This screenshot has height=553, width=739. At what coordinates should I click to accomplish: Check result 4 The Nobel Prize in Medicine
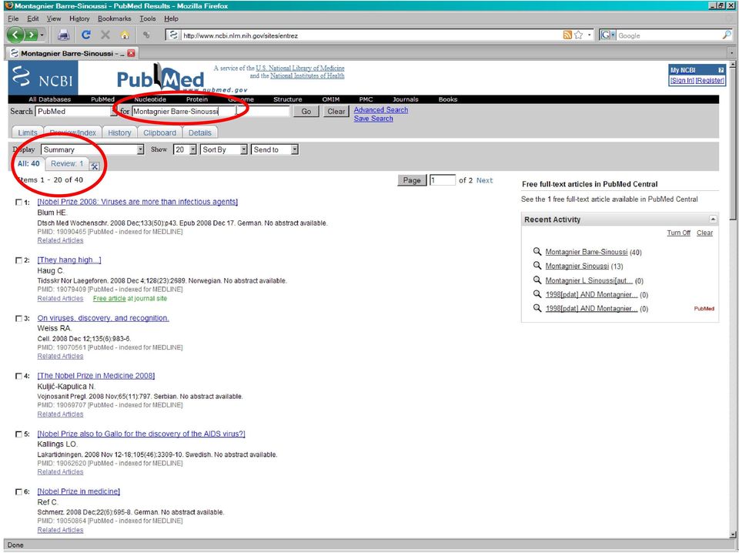click(18, 376)
